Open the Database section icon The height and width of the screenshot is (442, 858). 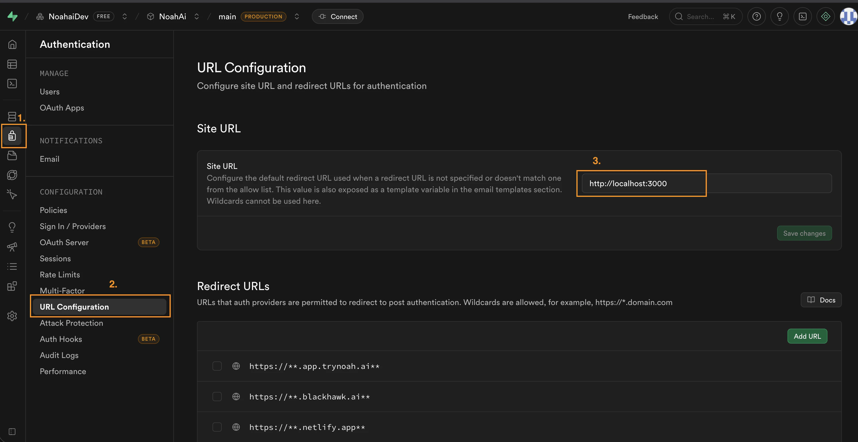(x=12, y=117)
